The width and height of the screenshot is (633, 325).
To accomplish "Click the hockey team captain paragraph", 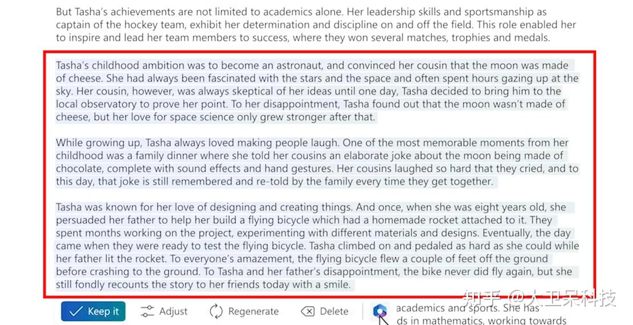I will coord(316,25).
